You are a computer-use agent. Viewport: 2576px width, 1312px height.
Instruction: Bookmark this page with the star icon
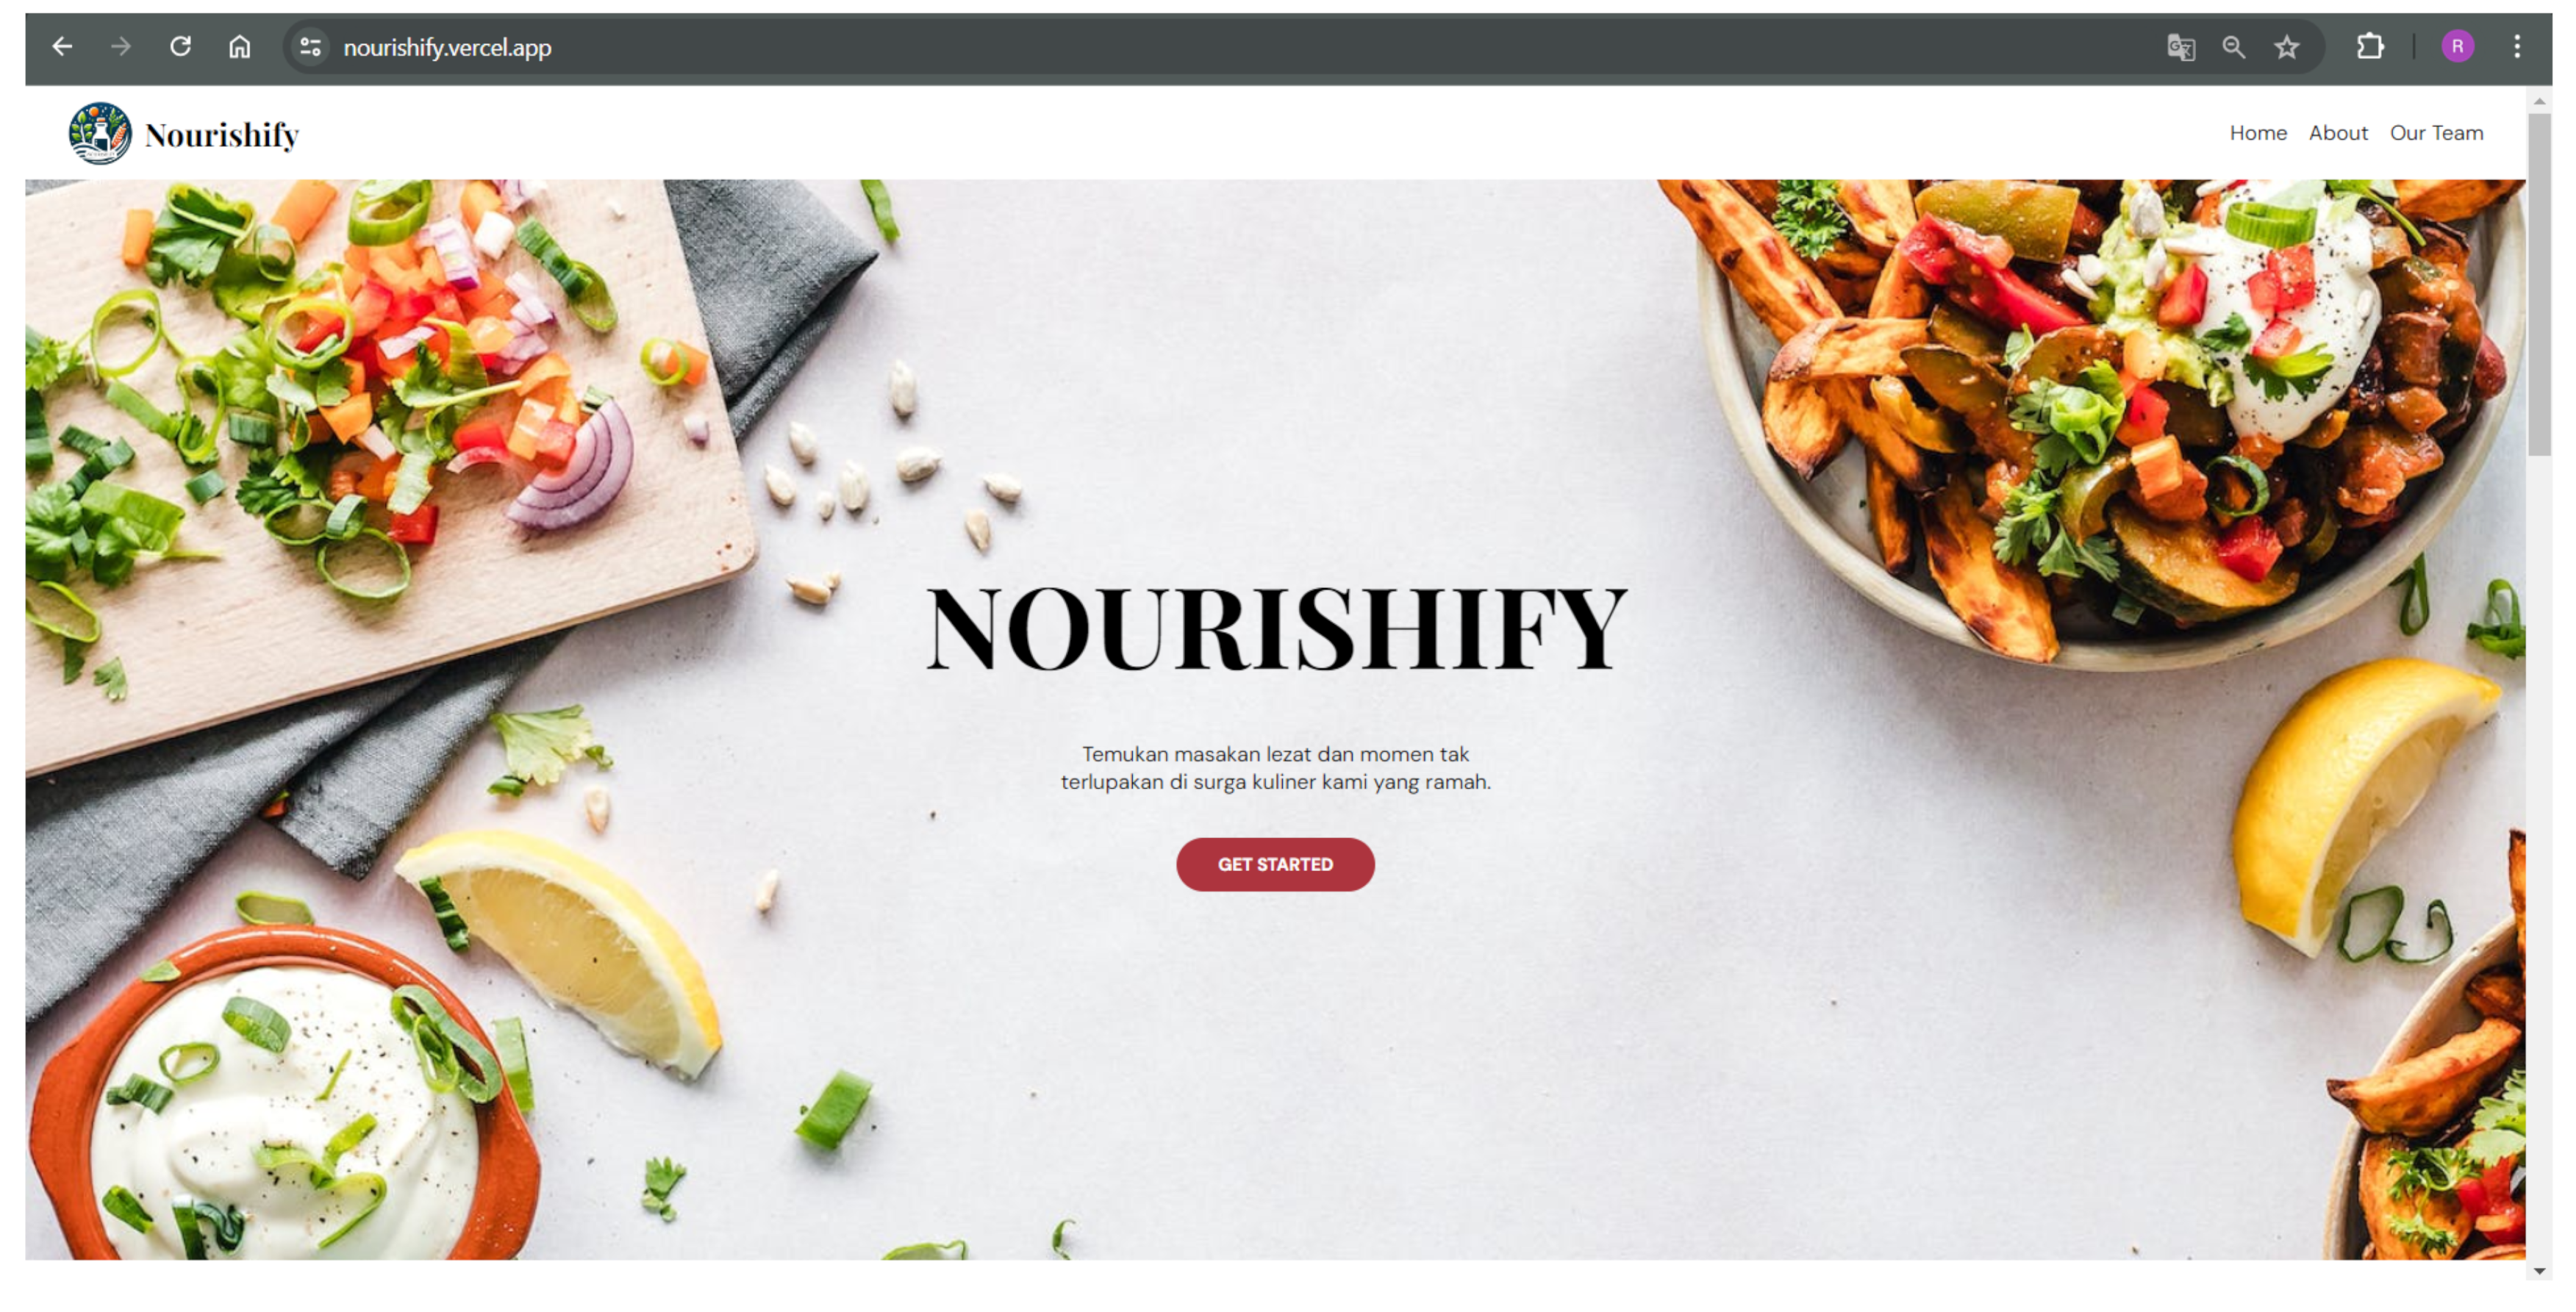pos(2286,47)
